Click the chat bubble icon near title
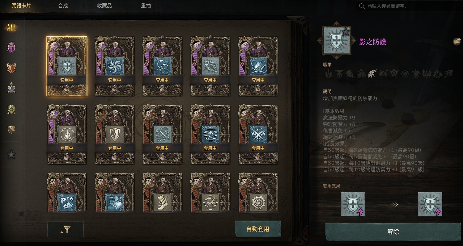The height and width of the screenshot is (246, 463). (457, 41)
